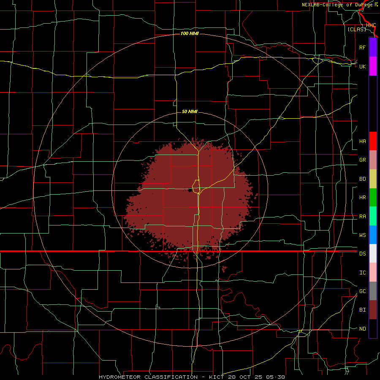The height and width of the screenshot is (380, 380).
Task: Click the GR legend label
Action: tap(363, 160)
